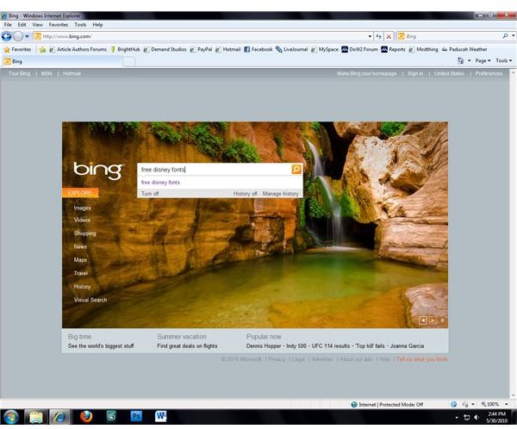Open the Facebook bookmark

[x=258, y=49]
